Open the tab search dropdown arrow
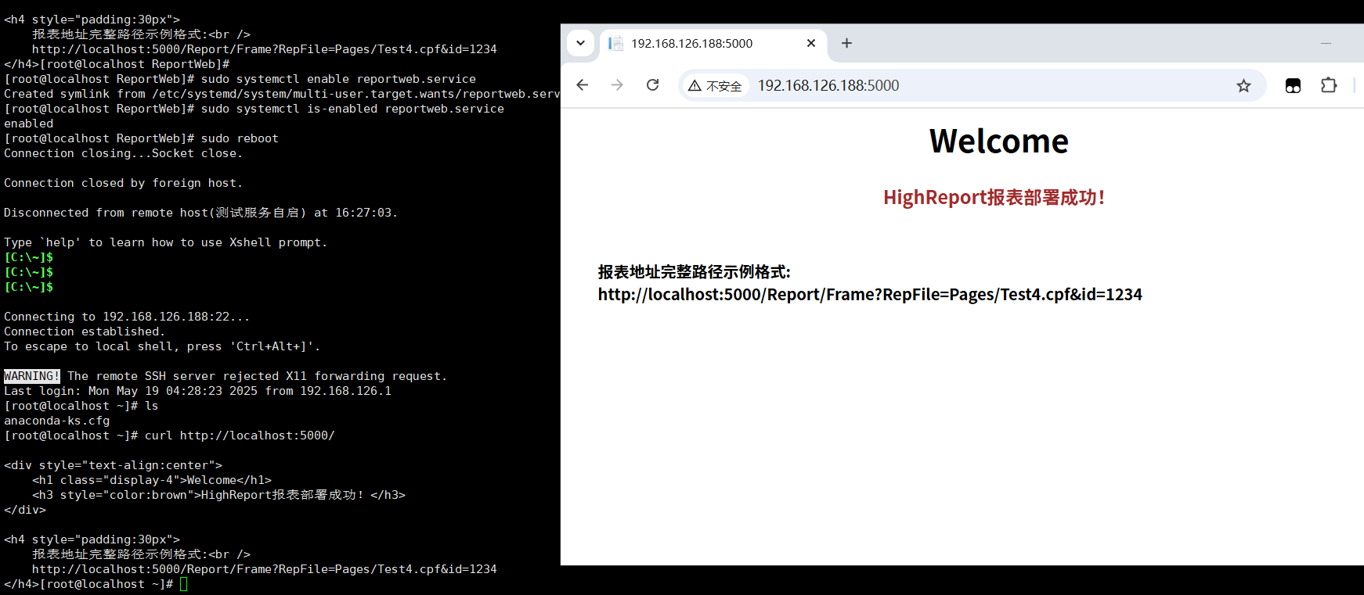 (580, 43)
